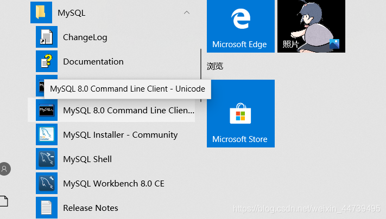386x219 pixels.
Task: Open ChangeLog entry
Action: pos(85,37)
